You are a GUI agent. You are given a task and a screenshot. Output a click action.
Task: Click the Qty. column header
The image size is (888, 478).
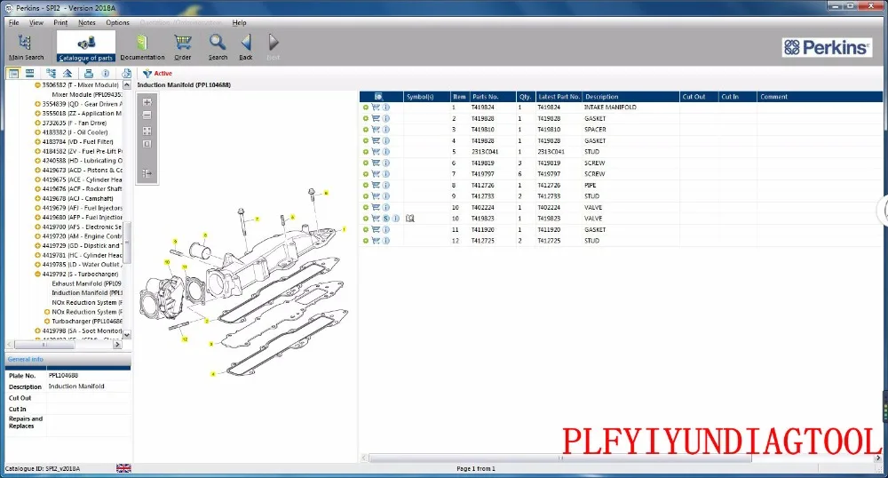pyautogui.click(x=526, y=97)
